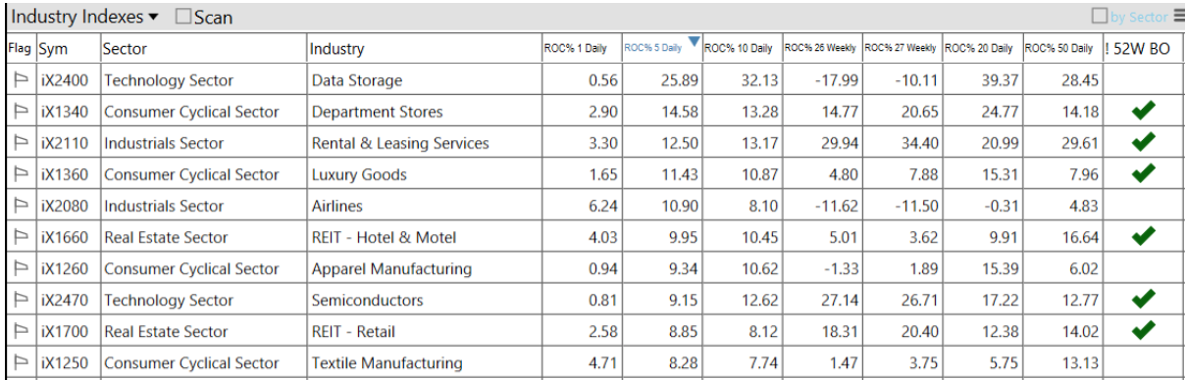Flag the iX1340 Department Stores row
The image size is (1185, 380).
click(19, 112)
